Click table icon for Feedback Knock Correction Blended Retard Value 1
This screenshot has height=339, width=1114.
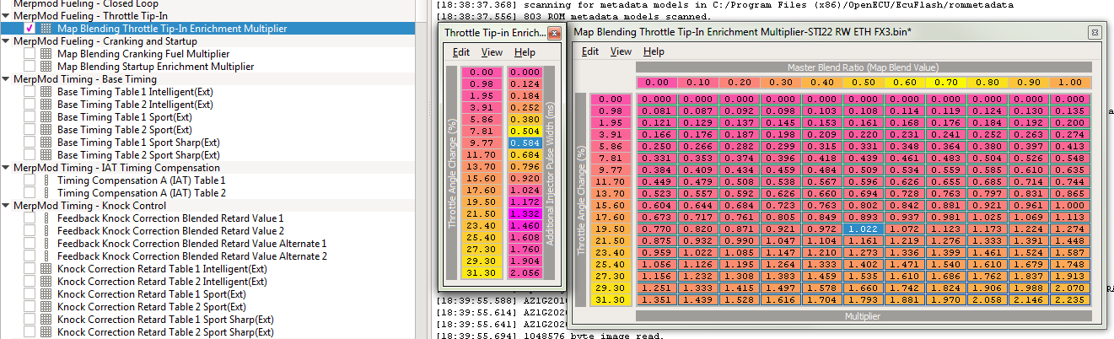46,218
